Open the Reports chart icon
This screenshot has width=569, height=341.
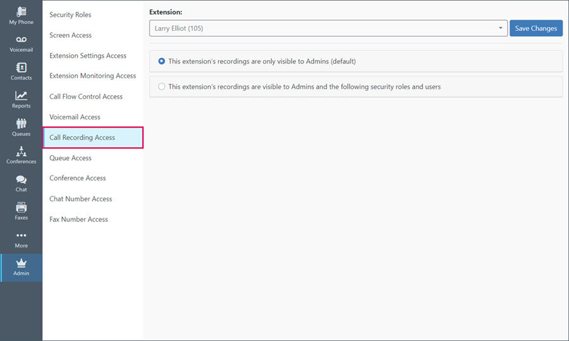(x=21, y=95)
